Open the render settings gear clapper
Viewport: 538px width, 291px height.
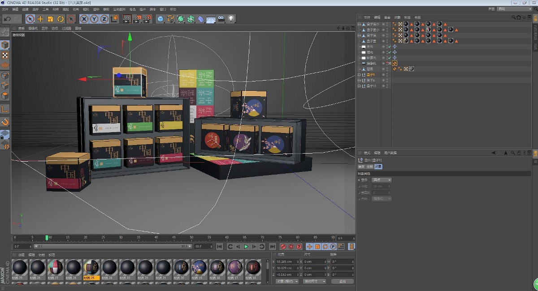(147, 19)
